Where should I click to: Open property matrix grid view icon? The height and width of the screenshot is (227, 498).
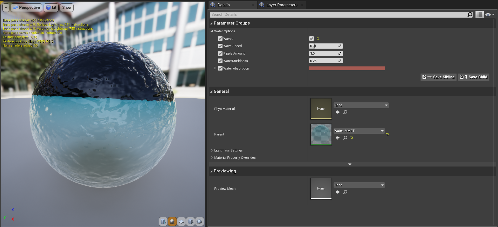[480, 14]
